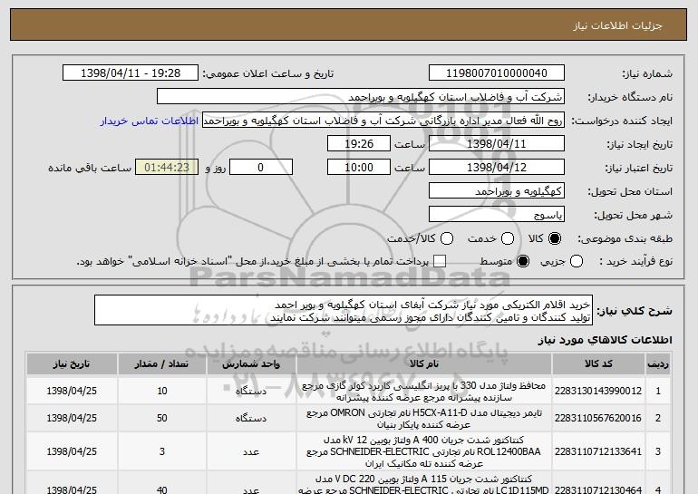This screenshot has width=698, height=494.
Task: Click item code 2283110712133641
Action: pos(598,451)
